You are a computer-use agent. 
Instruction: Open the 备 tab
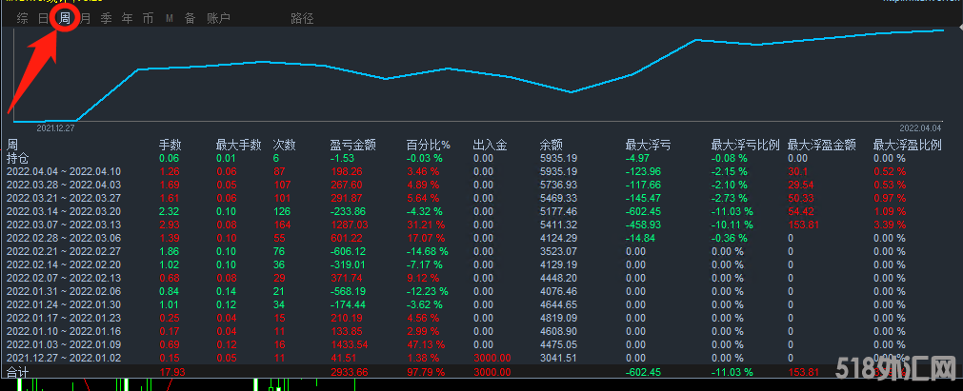(x=190, y=18)
